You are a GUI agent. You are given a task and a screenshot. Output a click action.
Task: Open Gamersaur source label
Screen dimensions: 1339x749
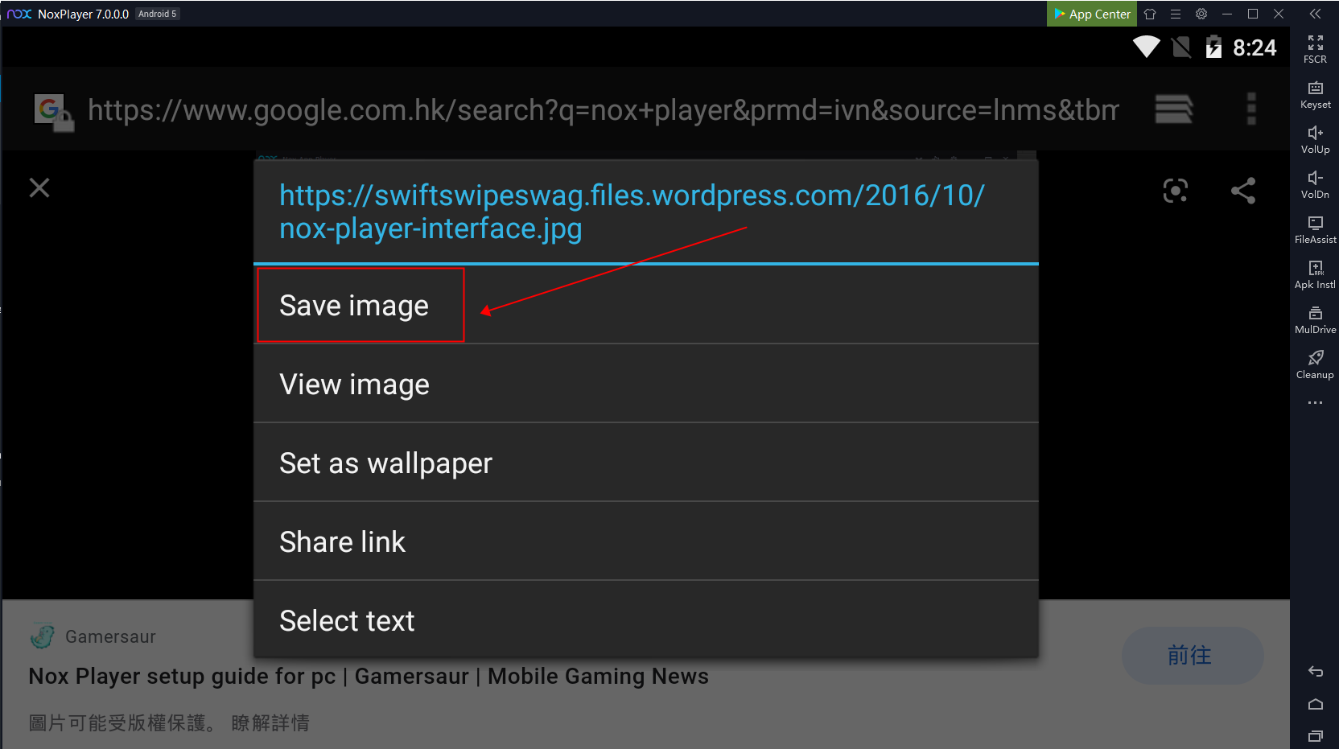tap(110, 636)
